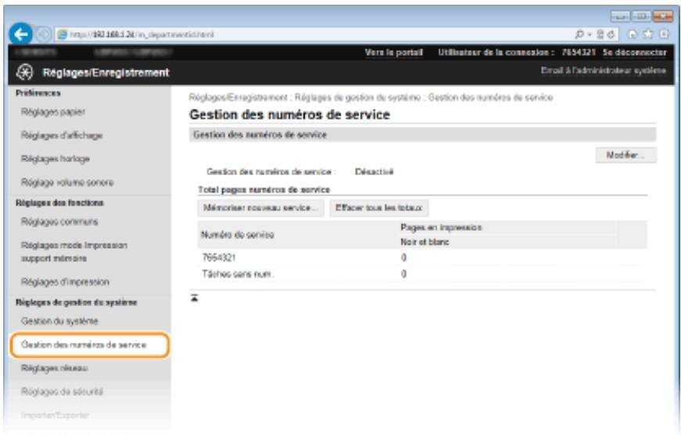Open Envoi à l'administrateur système link
Viewport: 681px width, 435px height.
point(604,70)
